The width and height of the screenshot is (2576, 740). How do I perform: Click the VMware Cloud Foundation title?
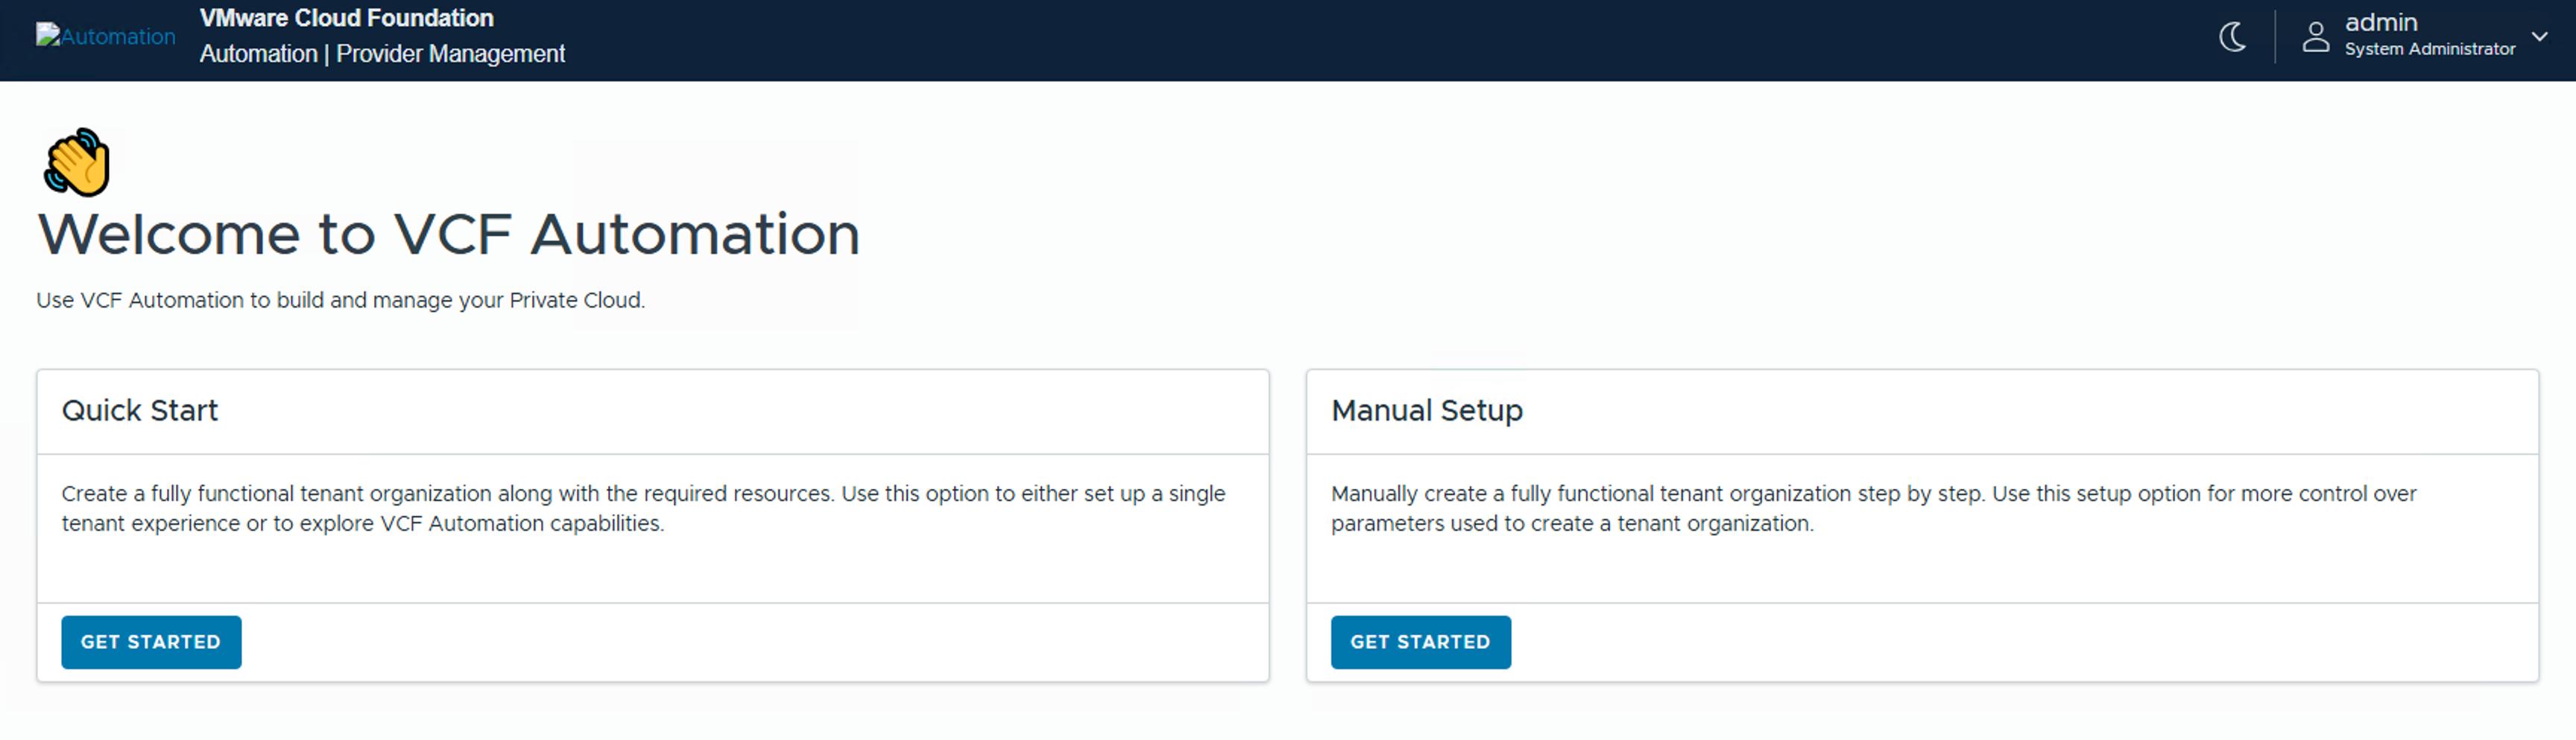coord(346,18)
